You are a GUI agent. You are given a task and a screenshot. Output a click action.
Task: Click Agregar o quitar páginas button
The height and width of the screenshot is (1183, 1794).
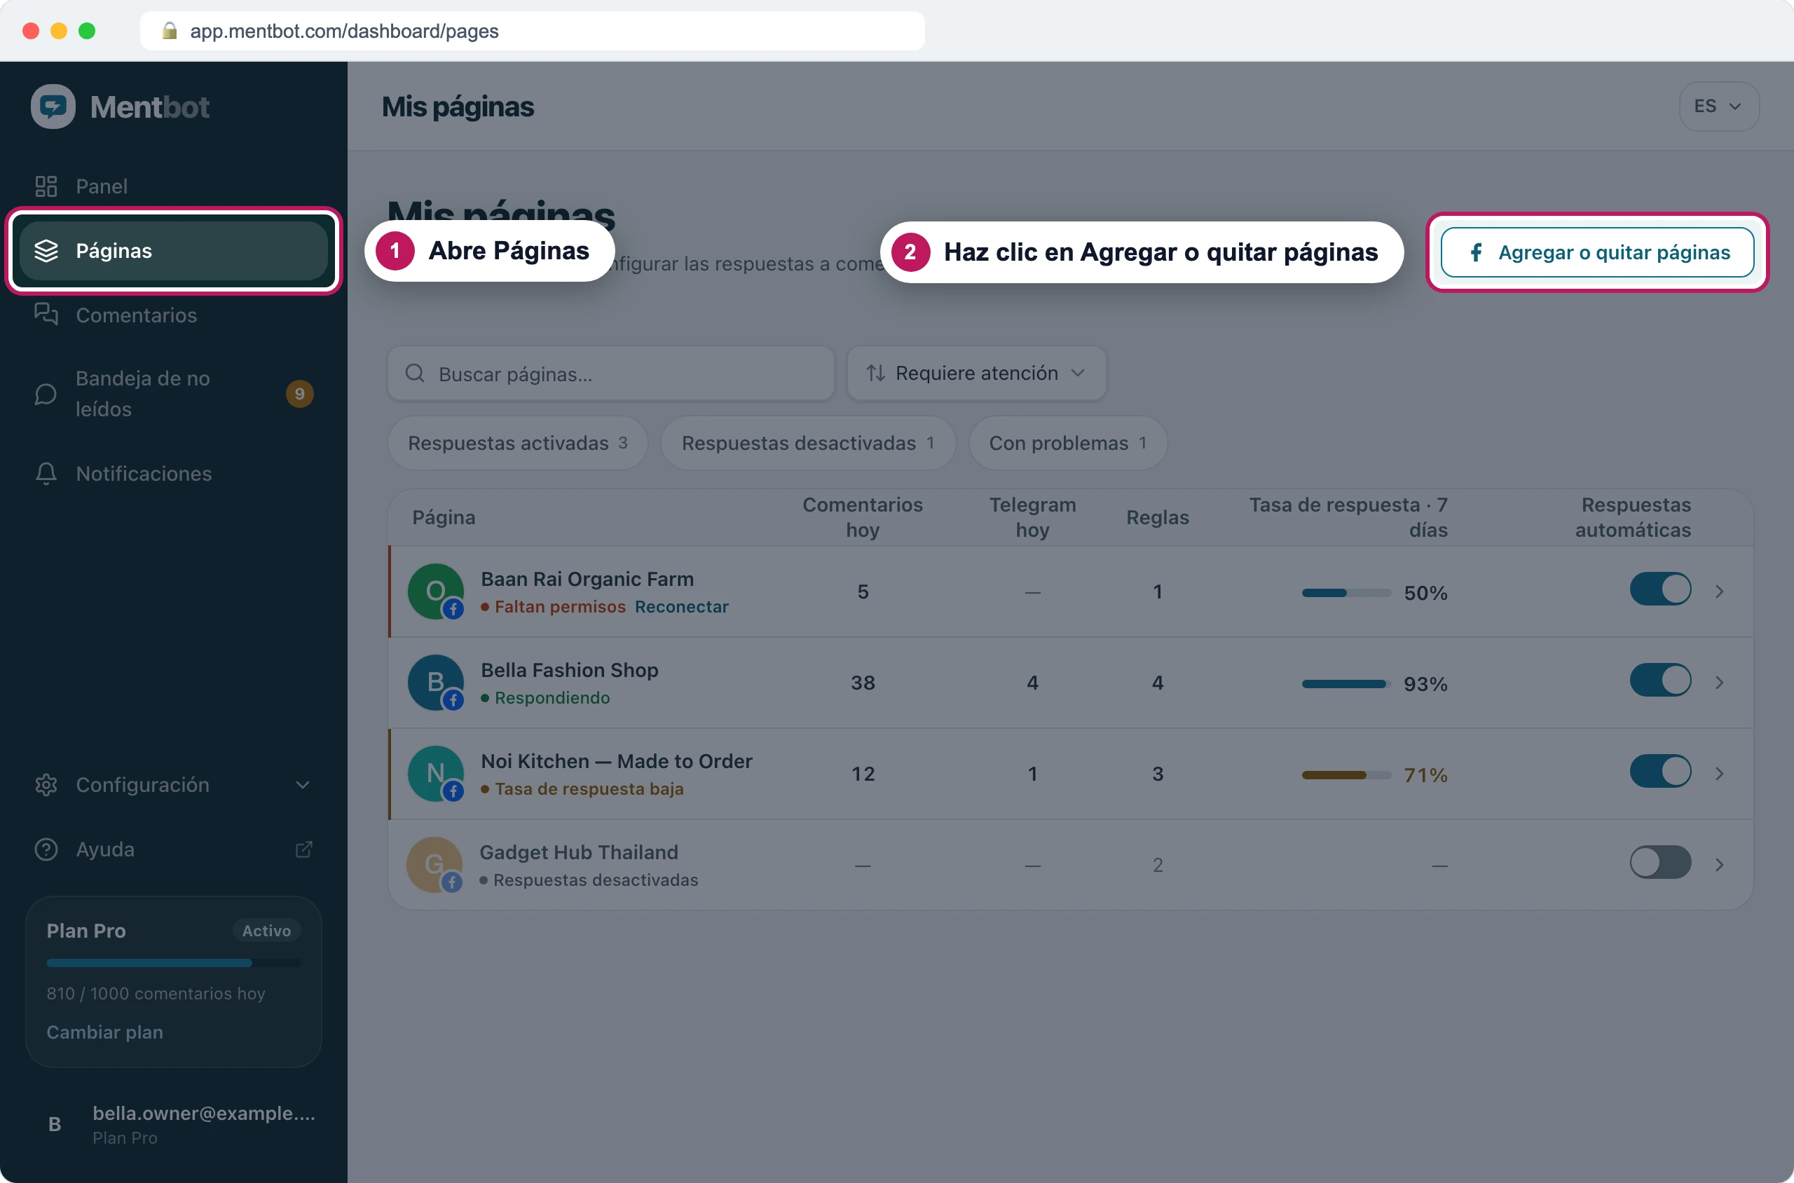pos(1597,252)
